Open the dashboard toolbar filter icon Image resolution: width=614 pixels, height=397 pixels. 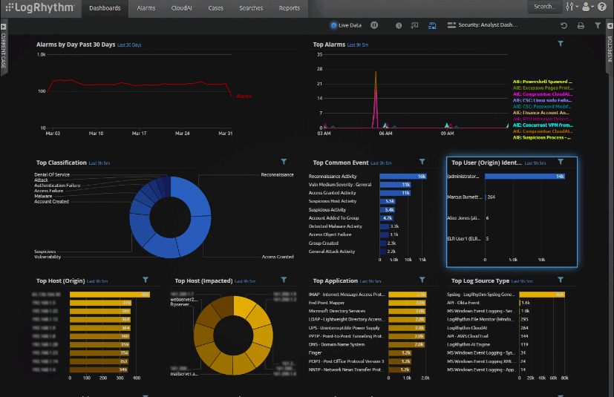click(598, 25)
